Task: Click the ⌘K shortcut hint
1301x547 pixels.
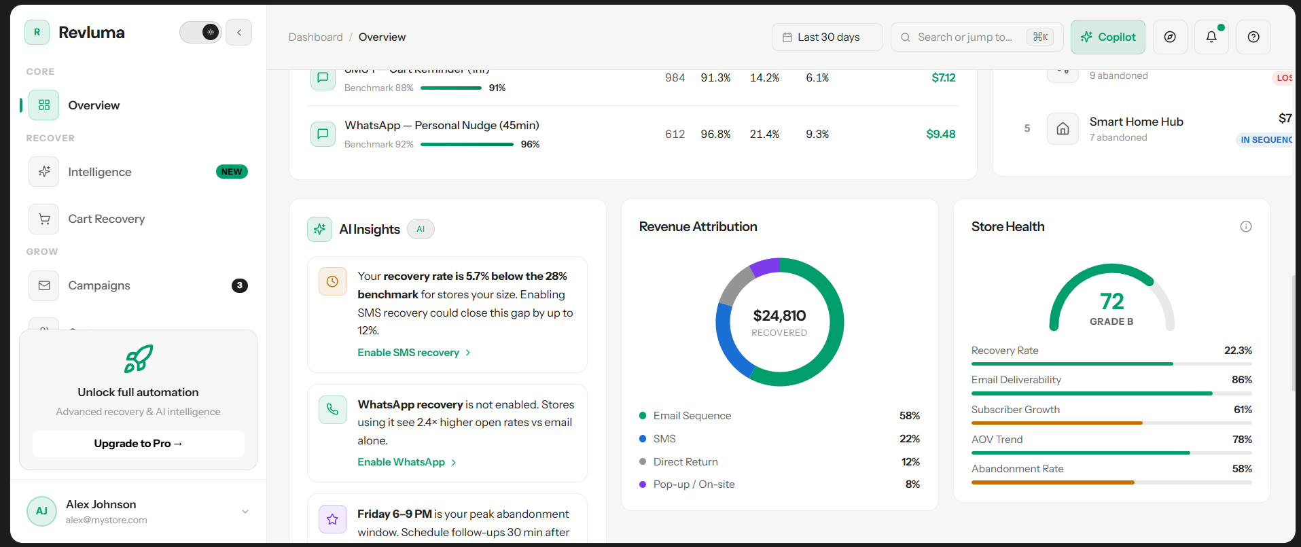Action: (1040, 37)
